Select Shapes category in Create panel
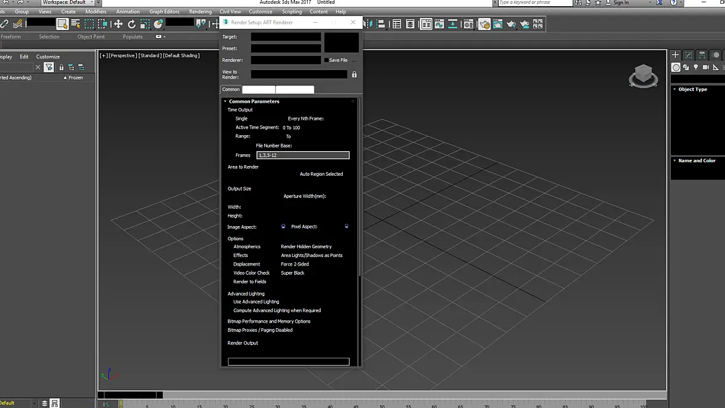725x408 pixels. pyautogui.click(x=686, y=68)
